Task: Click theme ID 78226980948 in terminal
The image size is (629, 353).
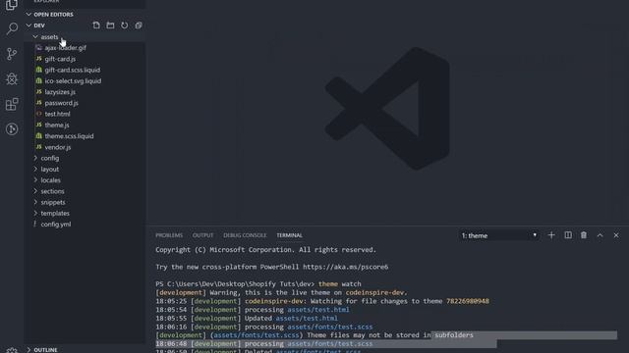Action: pos(468,301)
